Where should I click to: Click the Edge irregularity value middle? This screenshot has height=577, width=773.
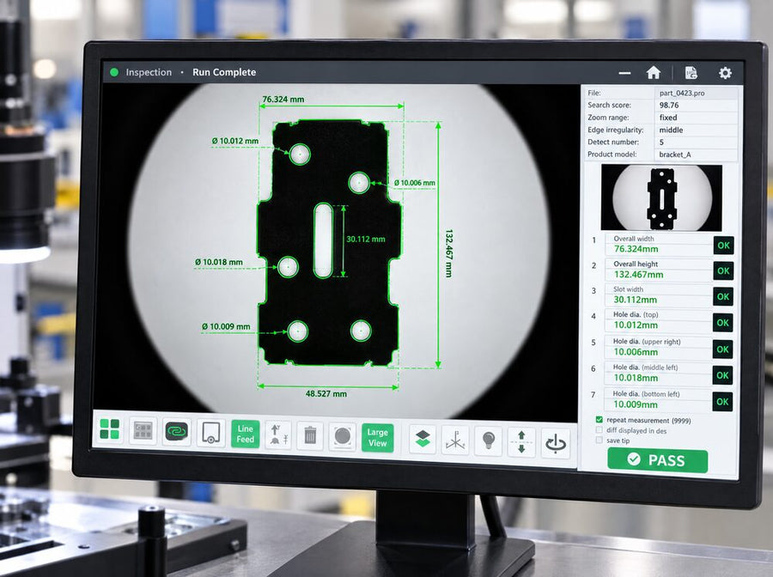click(671, 131)
